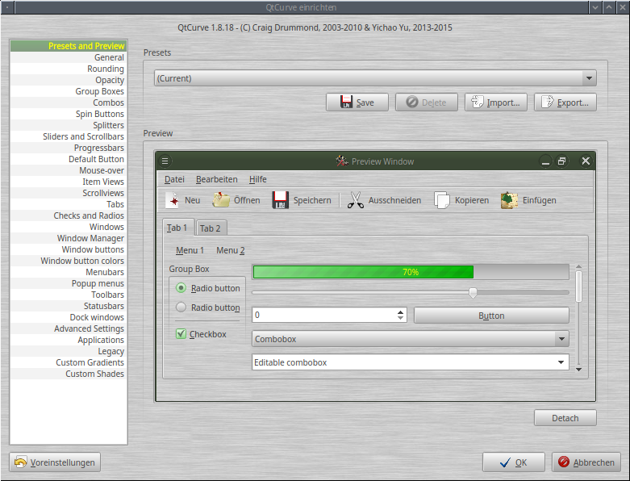The image size is (630, 481).
Task: Open the title bar window menu dot
Action: click(x=8, y=7)
